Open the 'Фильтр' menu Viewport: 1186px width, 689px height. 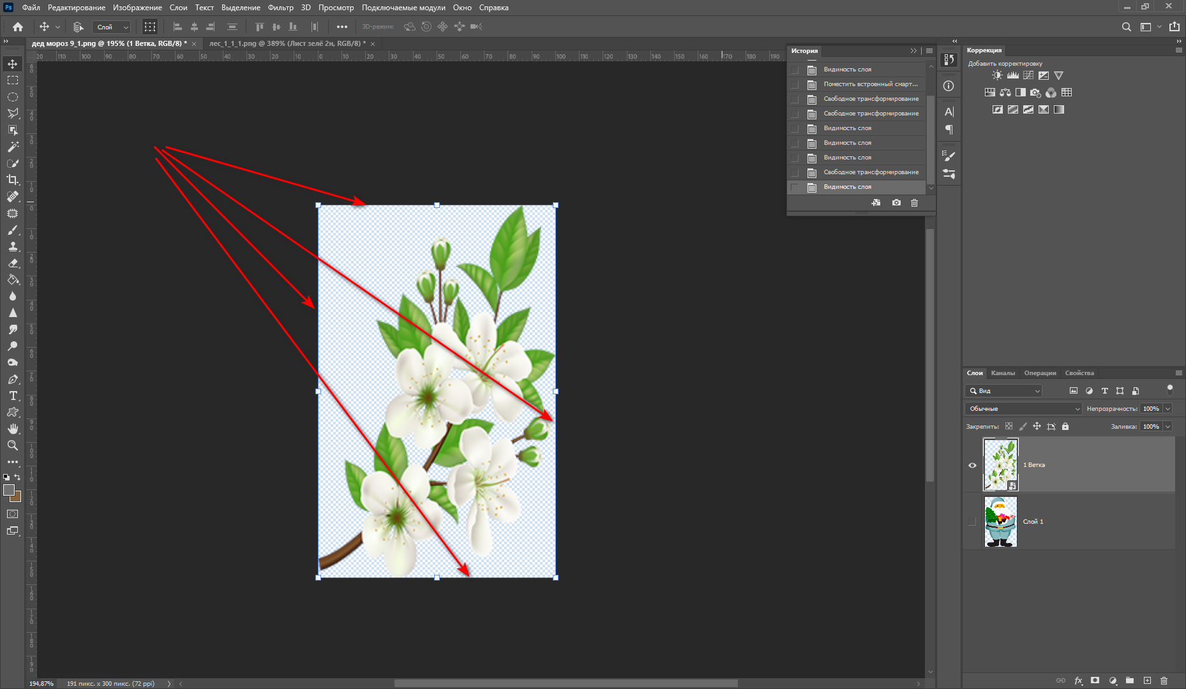coord(281,8)
